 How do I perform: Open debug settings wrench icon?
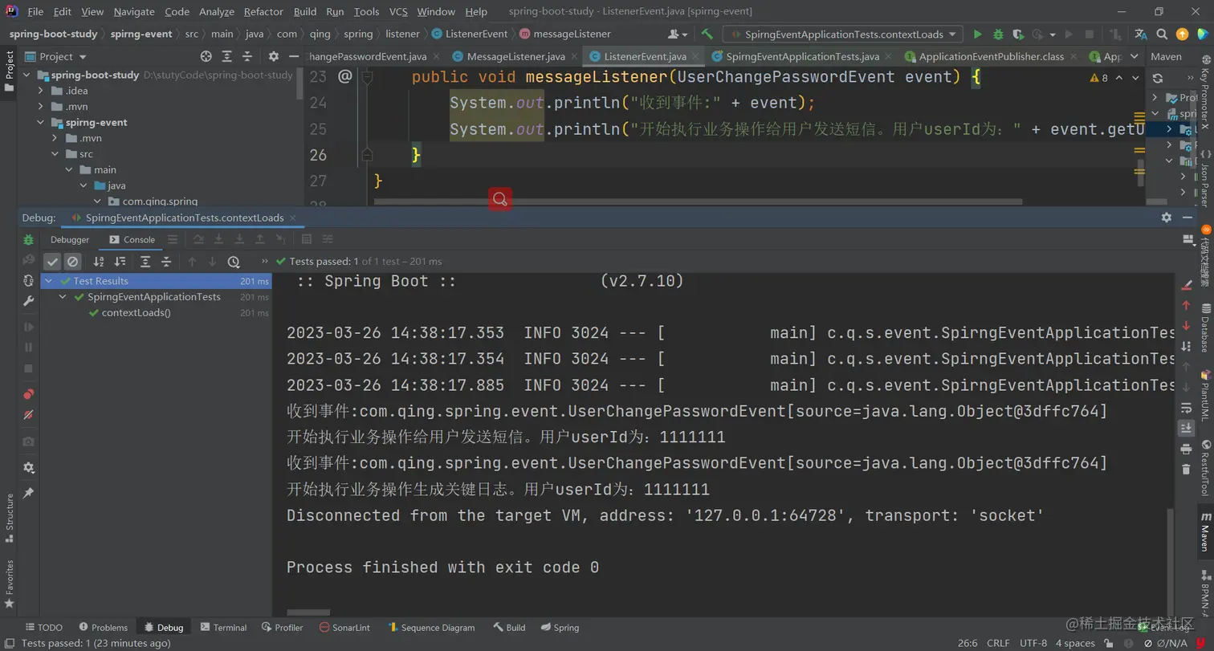point(29,301)
